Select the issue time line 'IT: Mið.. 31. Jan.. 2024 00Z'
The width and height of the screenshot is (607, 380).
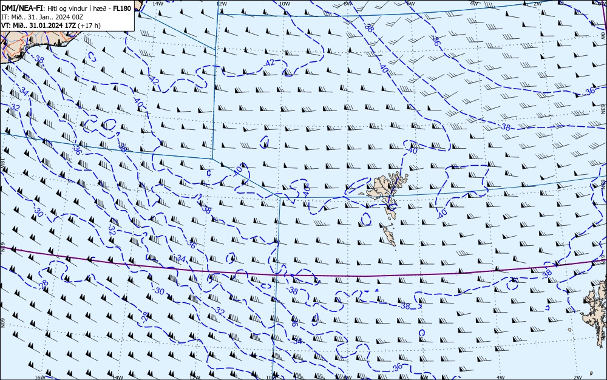point(42,17)
